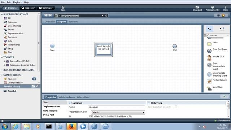Switch to Variables tab
This screenshot has width=231, height=130.
pyautogui.click(x=73, y=22)
